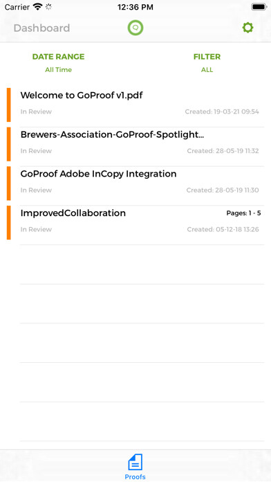Change the All Time date value
The height and width of the screenshot is (482, 271).
pyautogui.click(x=58, y=70)
